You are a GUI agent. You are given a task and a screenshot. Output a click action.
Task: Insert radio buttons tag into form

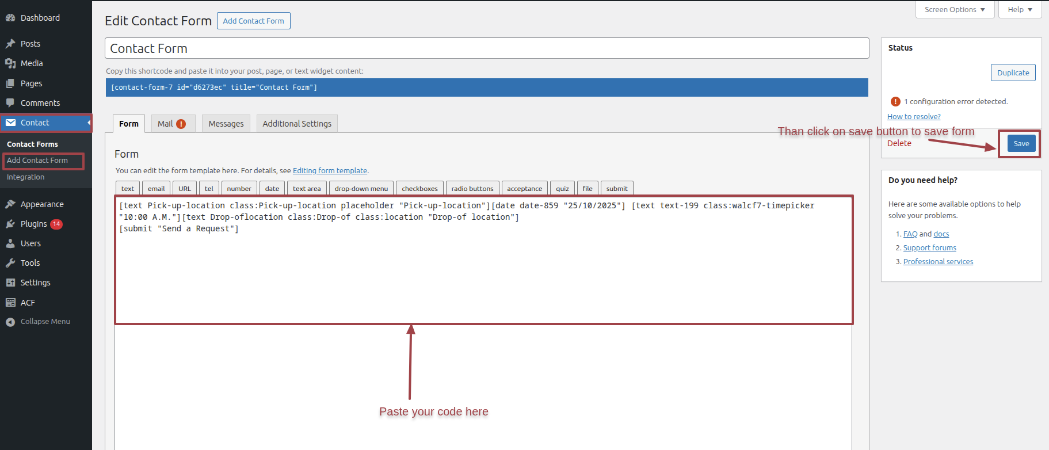[472, 189]
